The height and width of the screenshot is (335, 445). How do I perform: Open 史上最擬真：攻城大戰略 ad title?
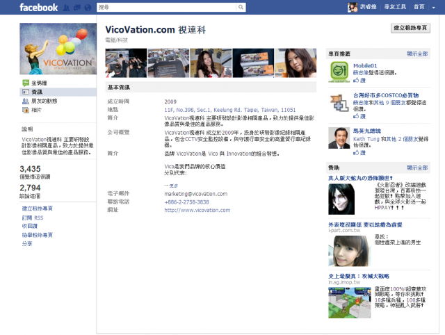click(359, 276)
